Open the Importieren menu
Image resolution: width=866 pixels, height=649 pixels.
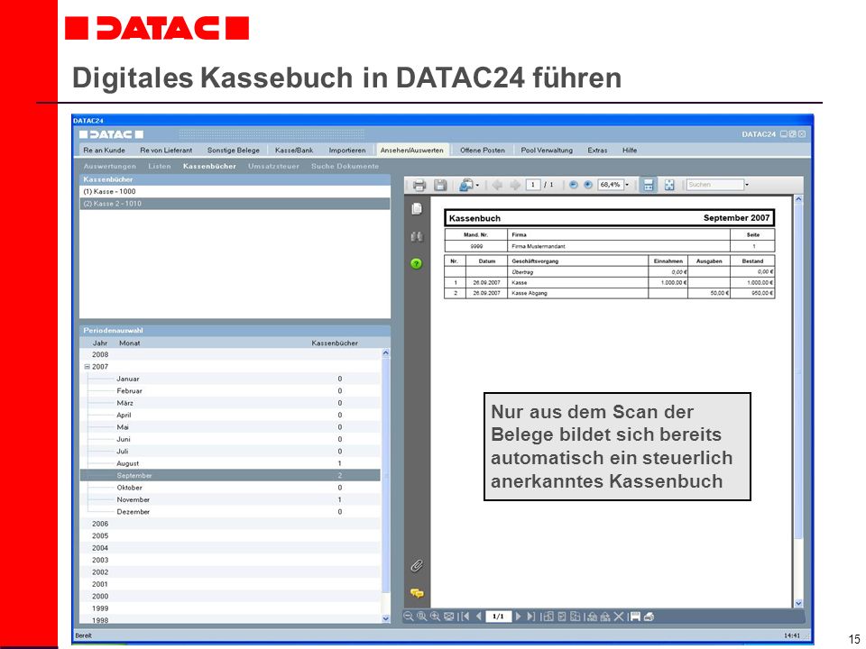click(347, 151)
